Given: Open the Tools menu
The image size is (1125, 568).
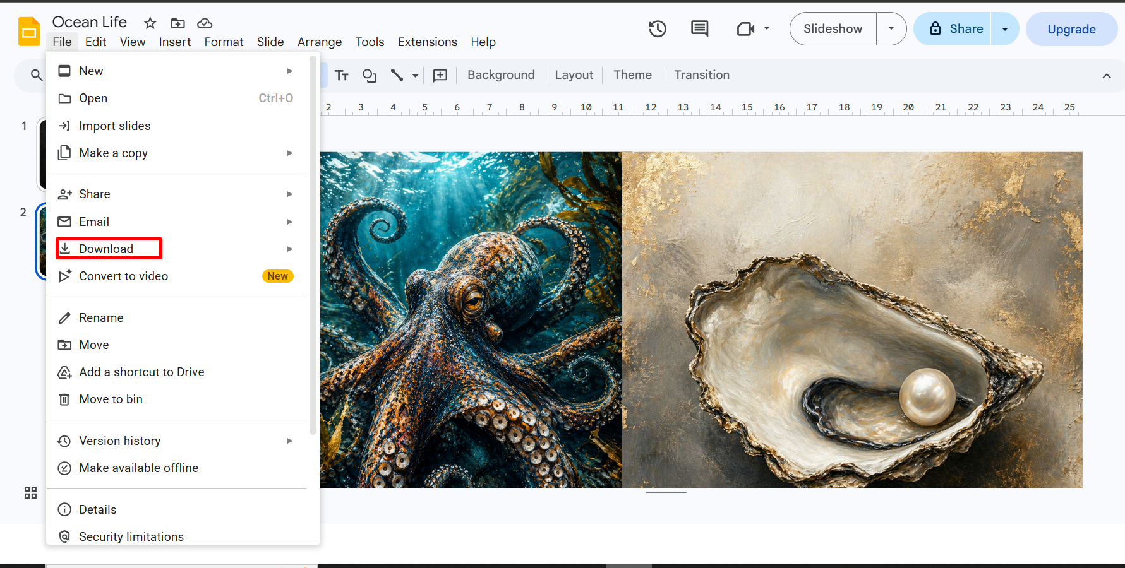Looking at the screenshot, I should point(370,42).
